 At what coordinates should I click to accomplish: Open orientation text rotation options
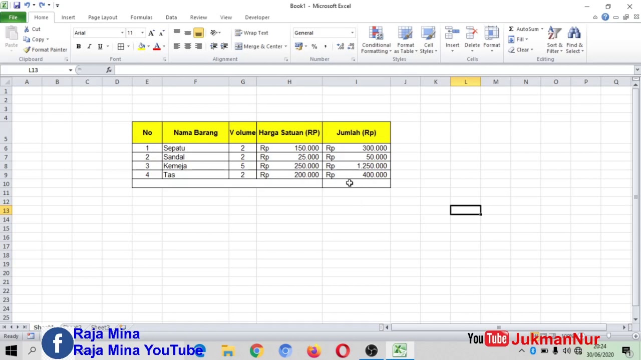click(215, 33)
